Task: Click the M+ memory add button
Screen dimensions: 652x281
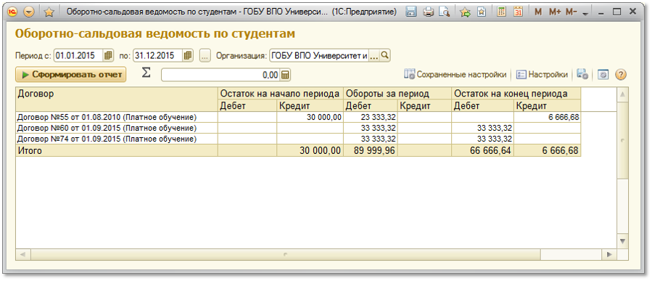Action: pyautogui.click(x=555, y=12)
